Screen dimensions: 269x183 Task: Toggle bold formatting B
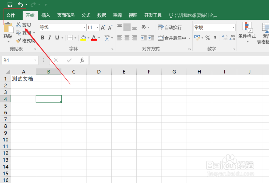tap(43, 38)
